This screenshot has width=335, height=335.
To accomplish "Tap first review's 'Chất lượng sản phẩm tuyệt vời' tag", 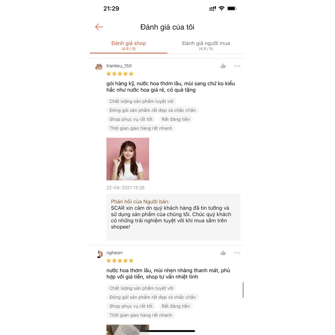I will (141, 101).
